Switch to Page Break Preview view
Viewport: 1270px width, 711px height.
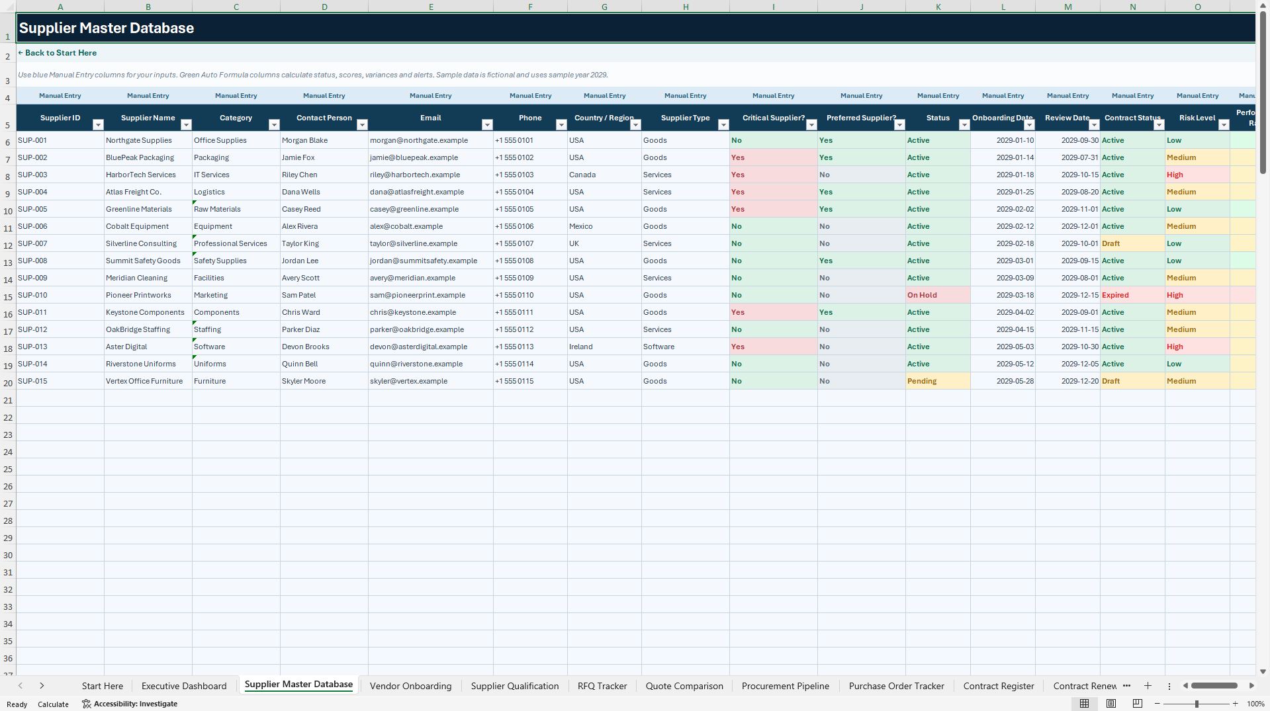point(1138,704)
